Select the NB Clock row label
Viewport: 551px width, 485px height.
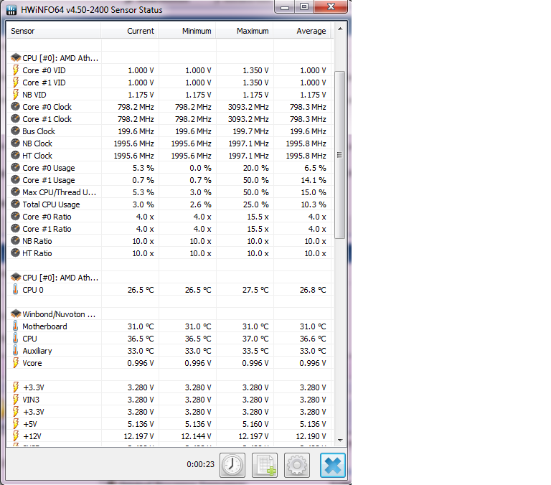[x=37, y=143]
